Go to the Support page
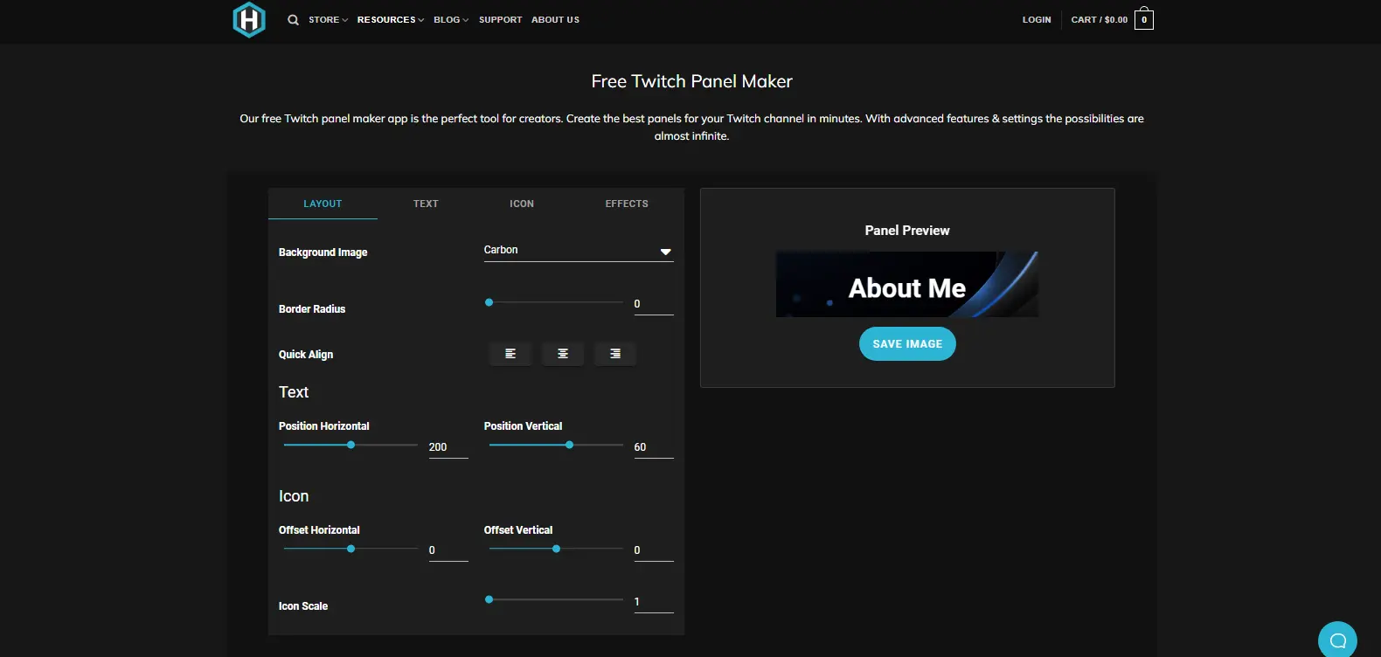1381x657 pixels. point(500,20)
